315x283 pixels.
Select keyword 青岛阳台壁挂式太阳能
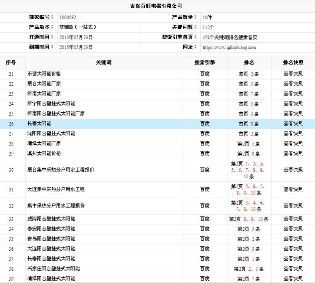point(51,239)
